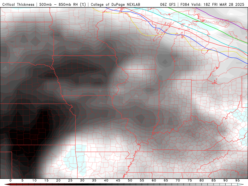This screenshot has width=248, height=186.
Task: Click the '35' colorbar tick label
Action: (94, 180)
